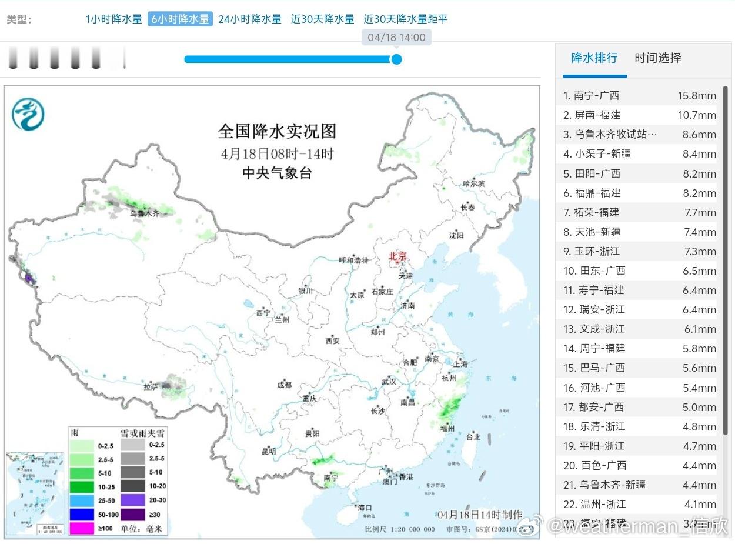Click the first gradient thumbnail under the type bar
Image resolution: width=735 pixels, height=544 pixels.
(13, 58)
